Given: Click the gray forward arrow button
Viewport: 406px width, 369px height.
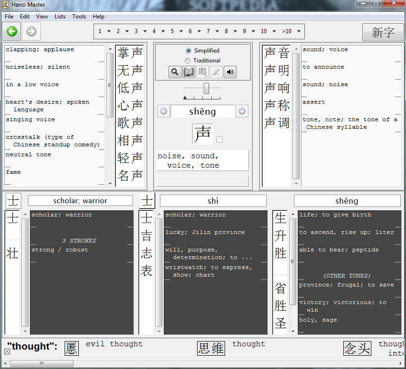Looking at the screenshot, I should pos(31,32).
